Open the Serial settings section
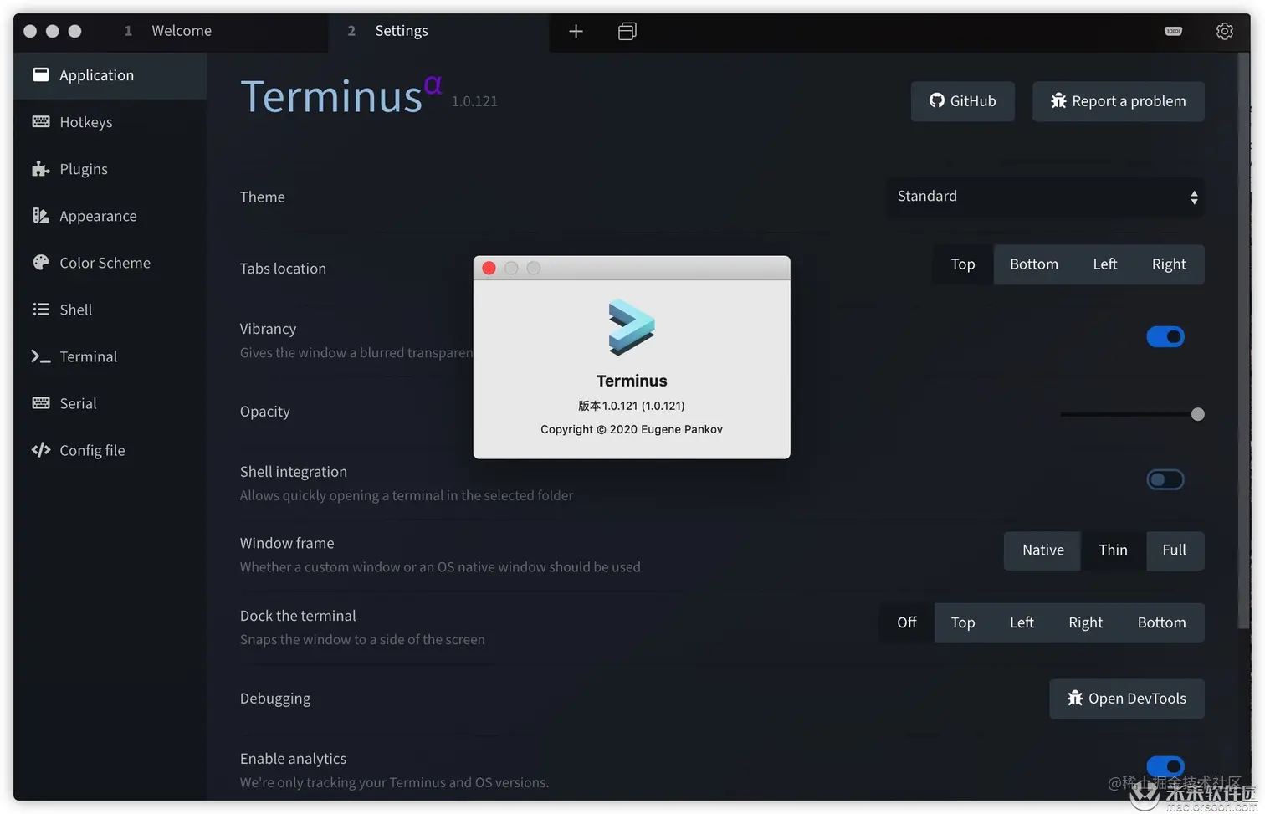The image size is (1265, 814). click(x=110, y=403)
